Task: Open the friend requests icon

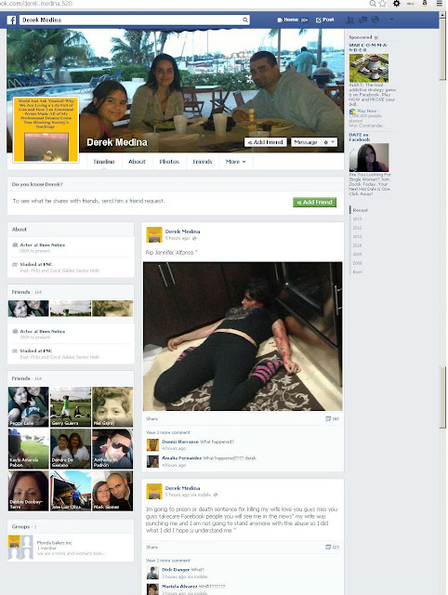Action: pyautogui.click(x=349, y=20)
